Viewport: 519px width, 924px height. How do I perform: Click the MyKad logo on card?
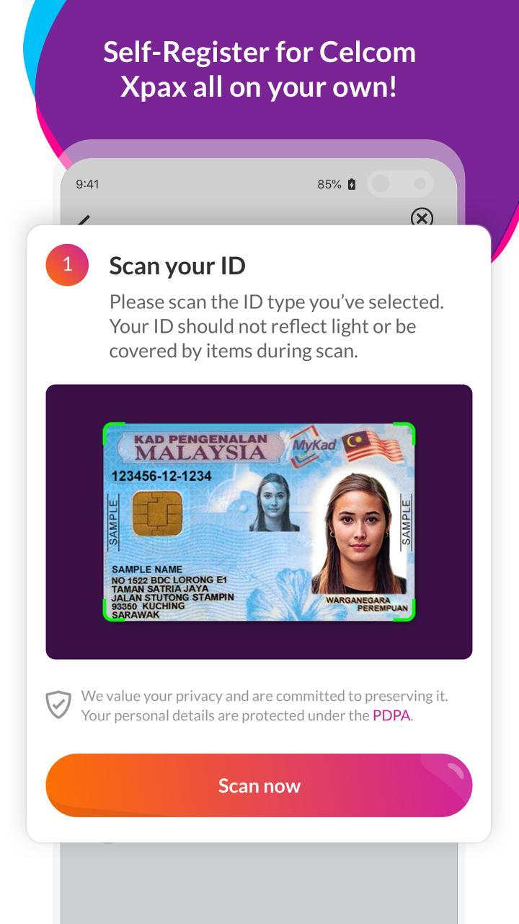click(x=314, y=445)
